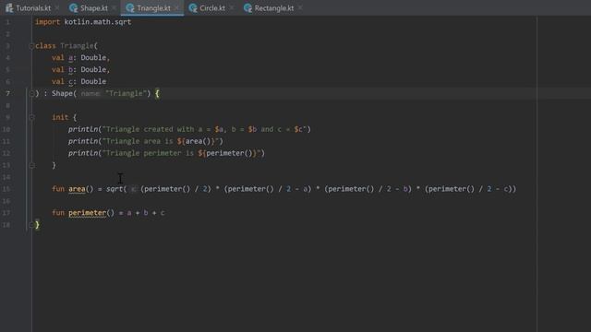
Task: Click the 'import kotlin.math.sqrt' statement
Action: point(83,22)
